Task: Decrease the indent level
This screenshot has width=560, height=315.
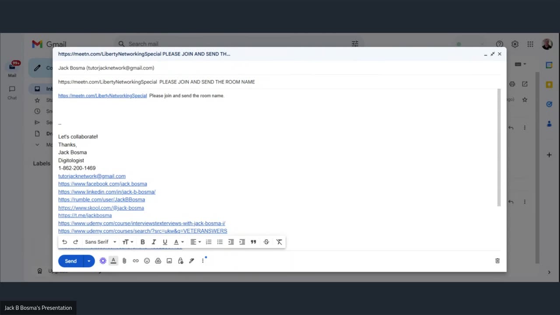Action: (x=231, y=242)
